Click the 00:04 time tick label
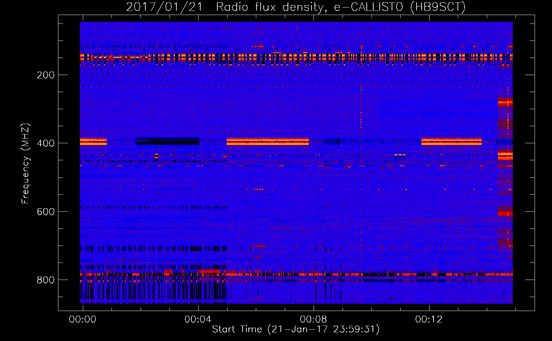The image size is (552, 341). [x=198, y=319]
